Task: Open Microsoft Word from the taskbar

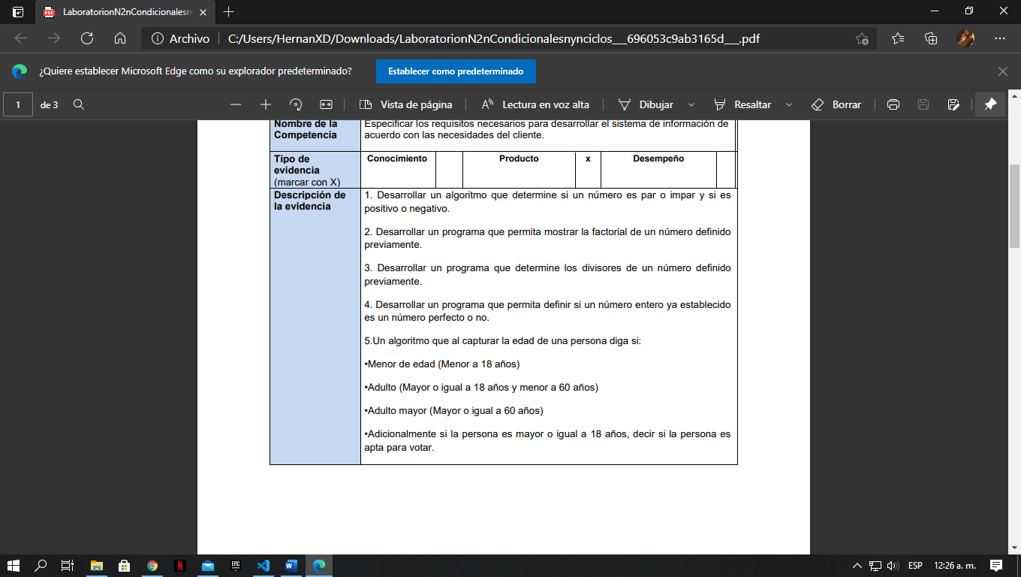Action: point(291,565)
